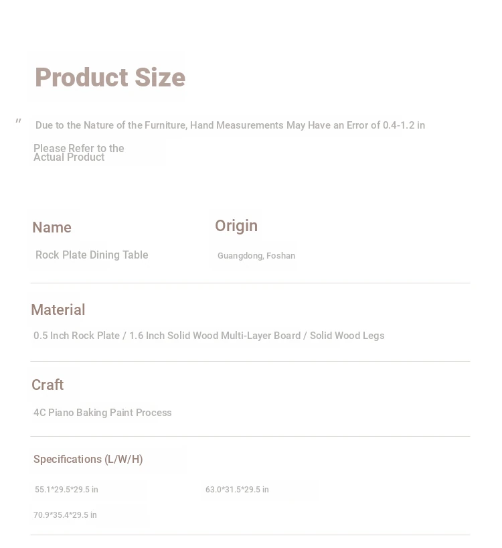Select the 63.0*31.5*29.5 in size
This screenshot has height=548, width=502.
pos(237,490)
